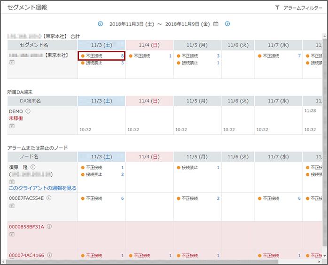Click calendar icon under DEMO 未稼働
Viewport: 328px width, 265px height.
[x=12, y=125]
